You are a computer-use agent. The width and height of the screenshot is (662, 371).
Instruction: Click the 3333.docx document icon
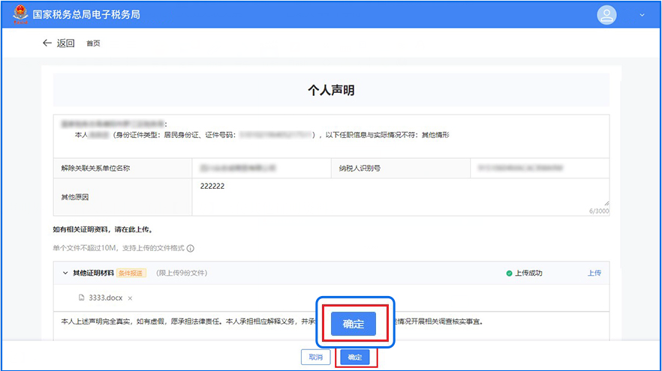(x=82, y=298)
